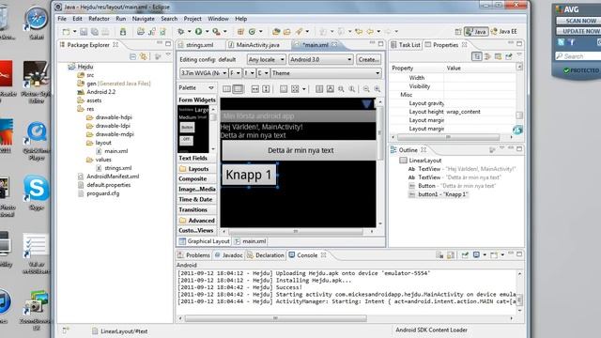The image size is (601, 338).
Task: Toggle Link with Editor in Package Explorer
Action: coord(144,56)
